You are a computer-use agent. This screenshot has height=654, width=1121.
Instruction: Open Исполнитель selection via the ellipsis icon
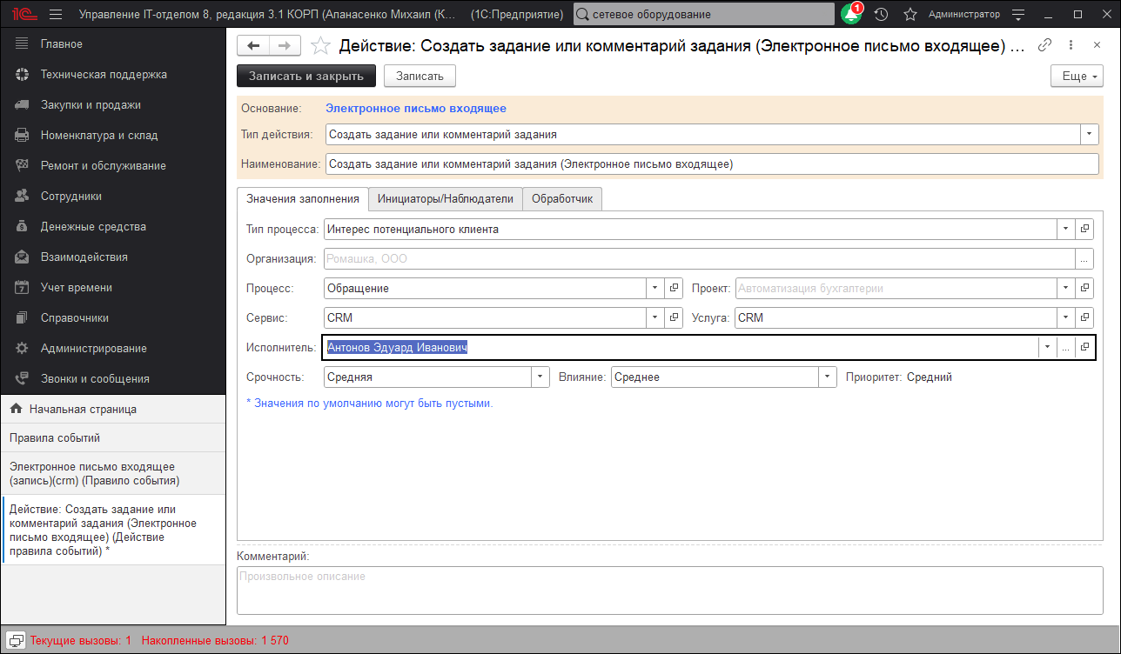(1065, 347)
